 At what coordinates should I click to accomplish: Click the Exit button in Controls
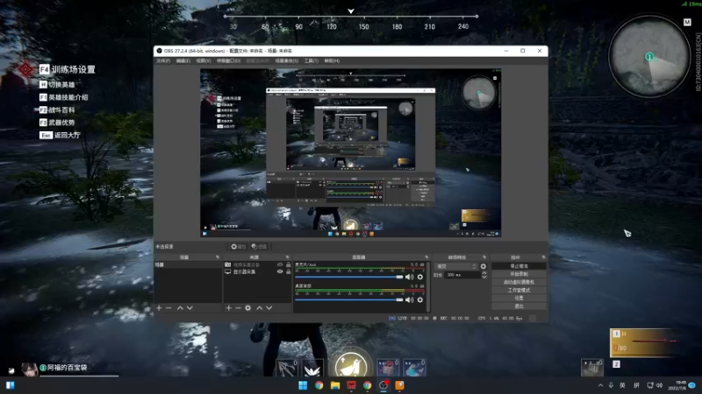(x=519, y=306)
